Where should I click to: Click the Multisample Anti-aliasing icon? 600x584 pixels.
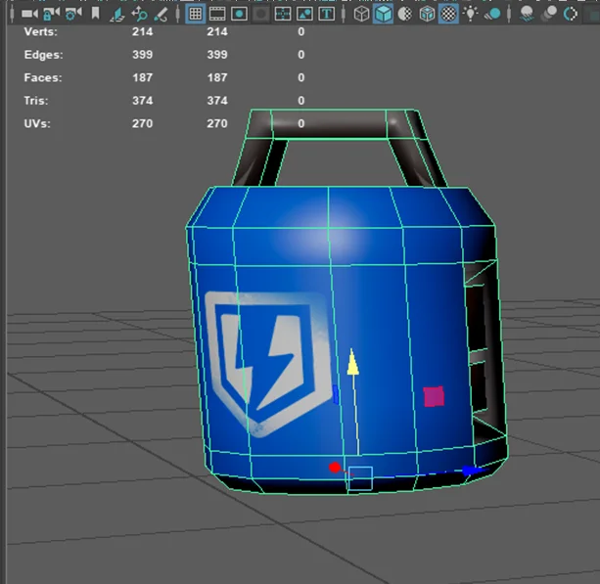[571, 14]
